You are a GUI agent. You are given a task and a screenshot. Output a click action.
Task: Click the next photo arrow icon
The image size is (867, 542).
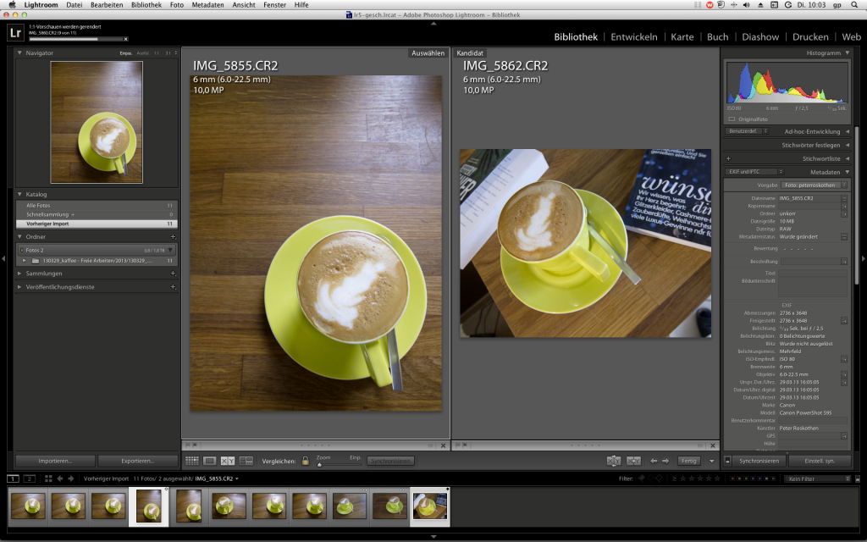point(665,461)
